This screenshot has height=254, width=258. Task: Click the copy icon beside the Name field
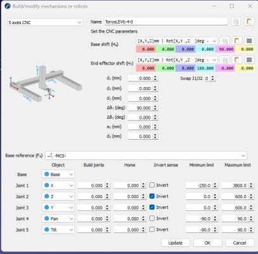click(236, 22)
